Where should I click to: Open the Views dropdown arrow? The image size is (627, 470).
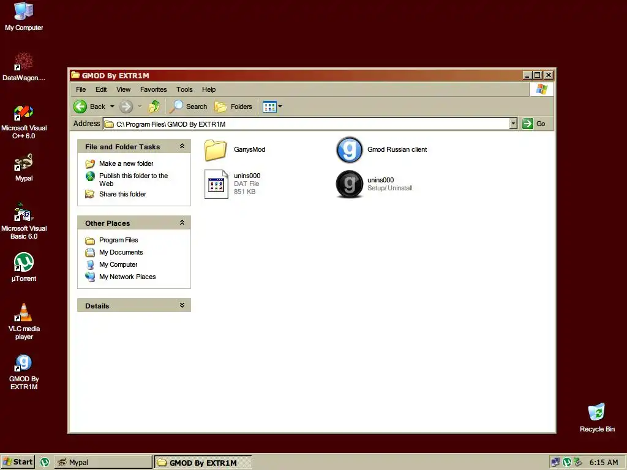pos(280,106)
